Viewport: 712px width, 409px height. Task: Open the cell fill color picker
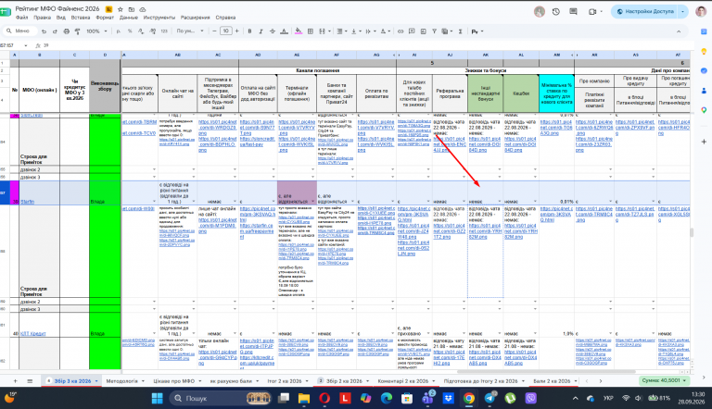(299, 31)
